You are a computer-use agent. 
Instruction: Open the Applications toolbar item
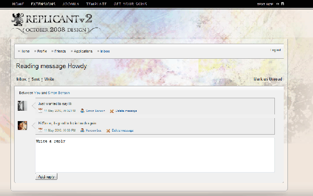tap(83, 51)
